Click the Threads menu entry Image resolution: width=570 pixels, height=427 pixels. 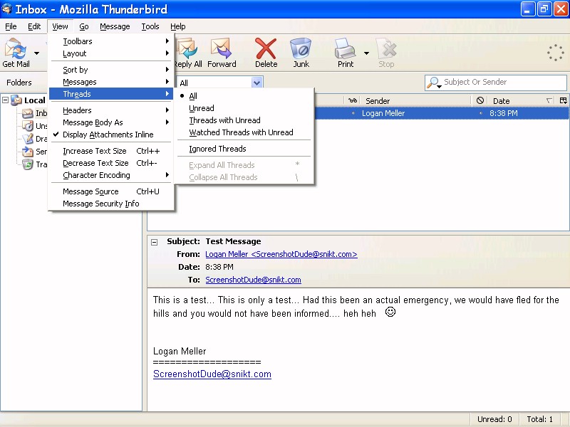click(111, 94)
